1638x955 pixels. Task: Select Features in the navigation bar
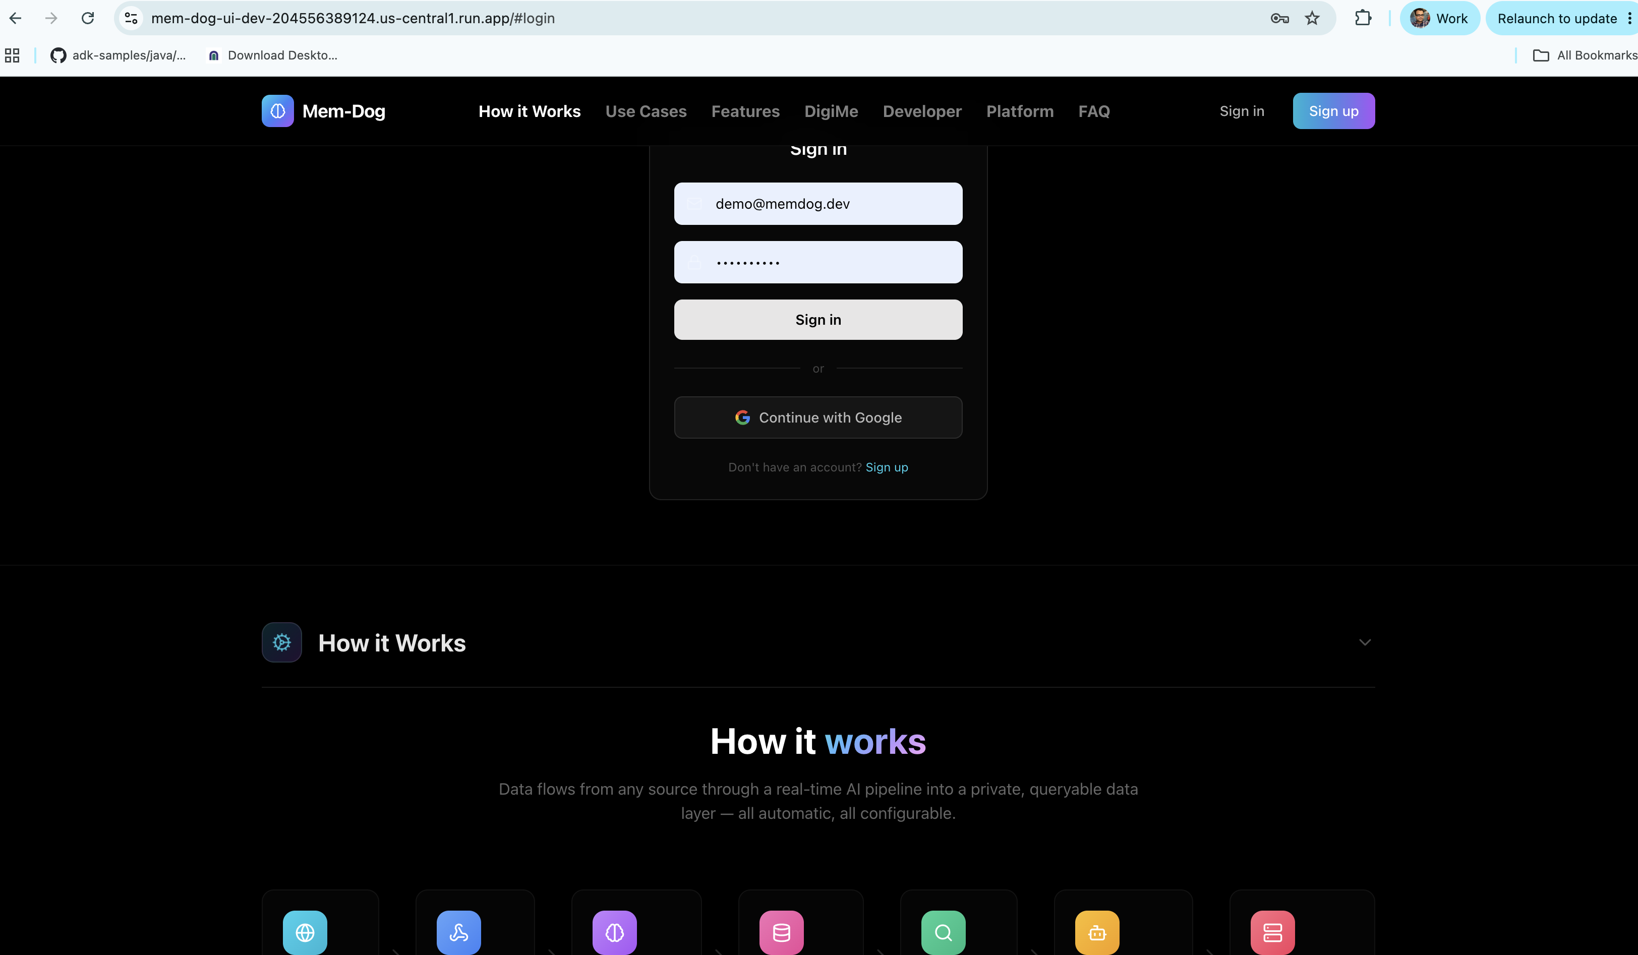tap(745, 111)
